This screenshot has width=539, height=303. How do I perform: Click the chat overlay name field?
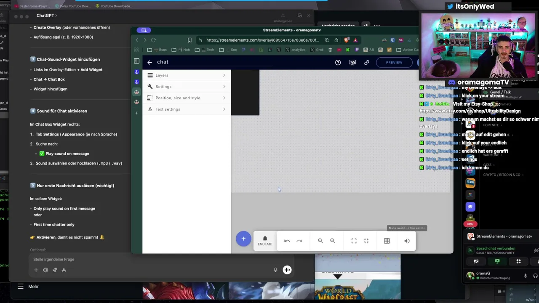point(215,62)
